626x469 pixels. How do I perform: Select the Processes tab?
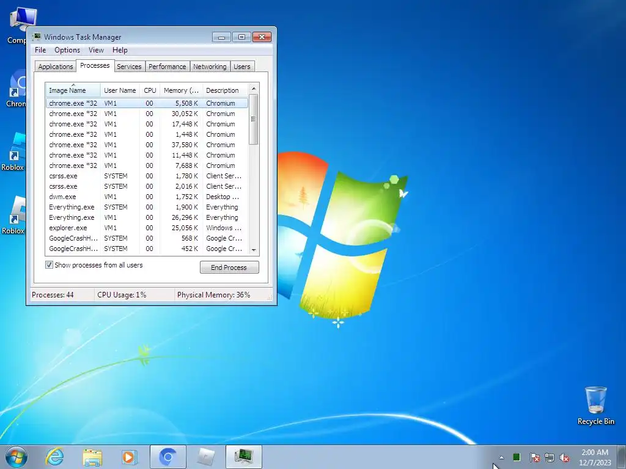[95, 65]
